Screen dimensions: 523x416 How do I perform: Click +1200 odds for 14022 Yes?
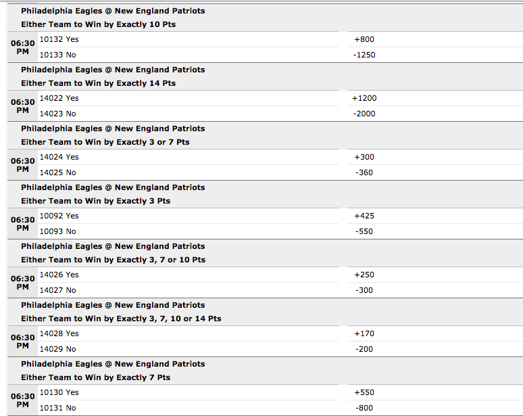click(364, 98)
